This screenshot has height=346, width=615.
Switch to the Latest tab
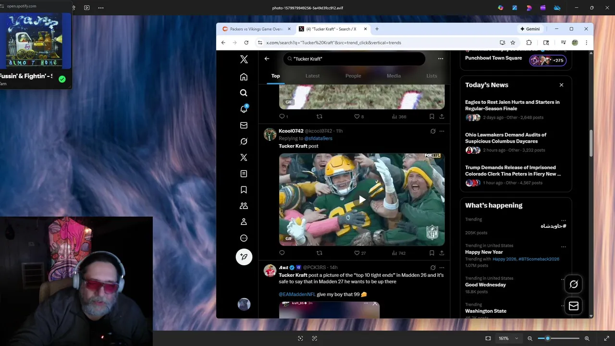[x=312, y=76]
